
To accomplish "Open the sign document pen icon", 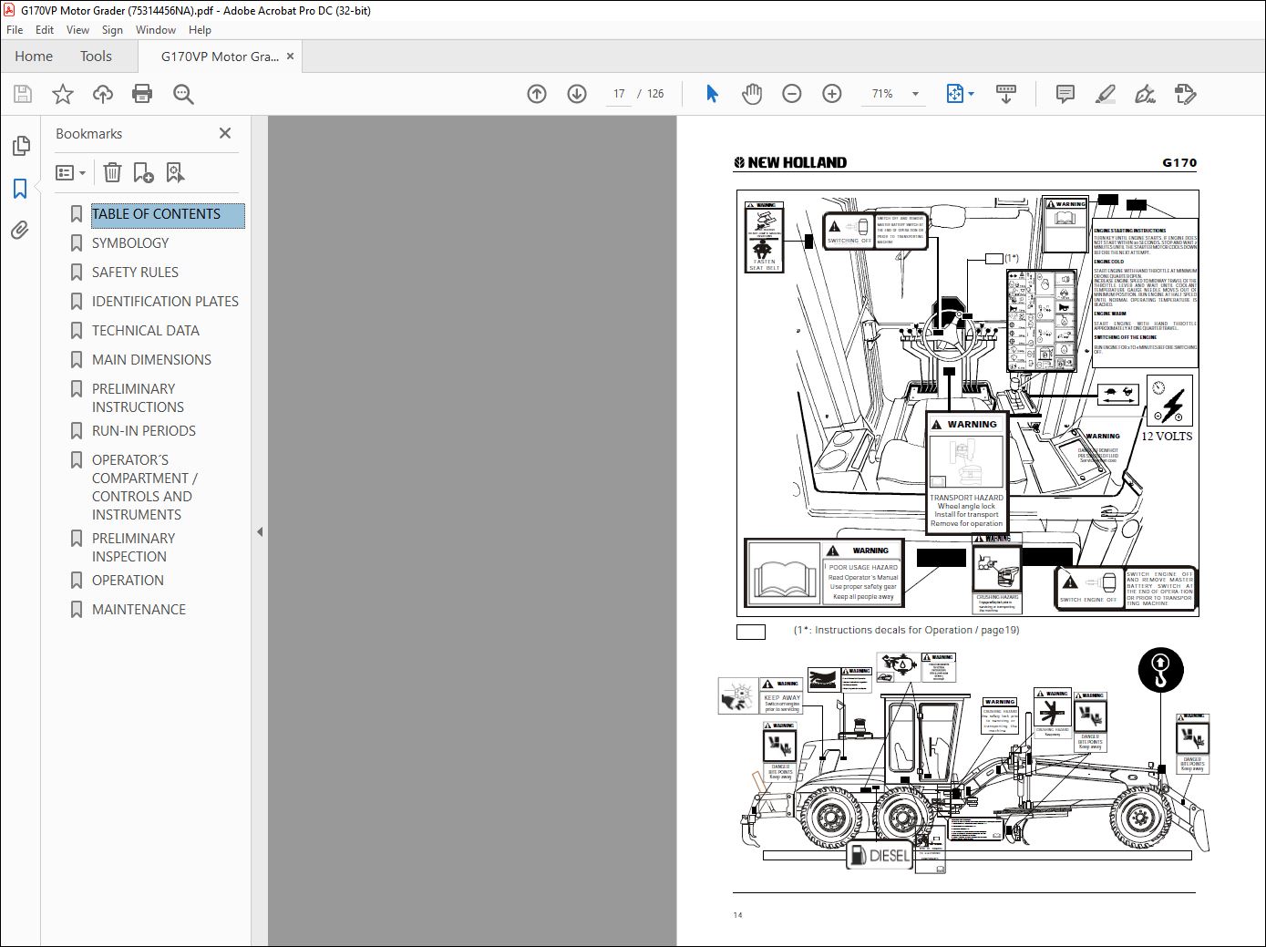I will coord(1145,94).
